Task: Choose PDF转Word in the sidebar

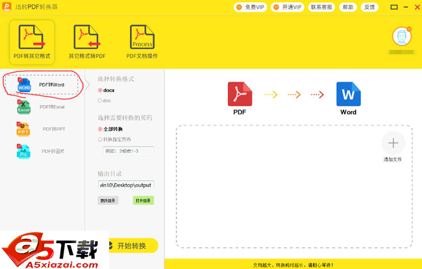Action: 41,85
